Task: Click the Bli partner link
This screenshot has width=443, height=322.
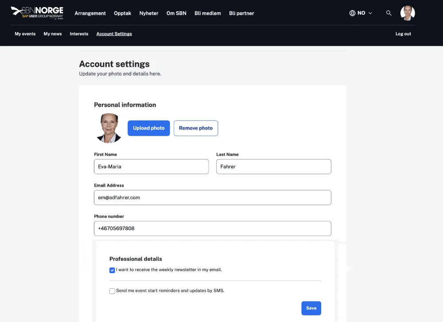Action: click(241, 13)
